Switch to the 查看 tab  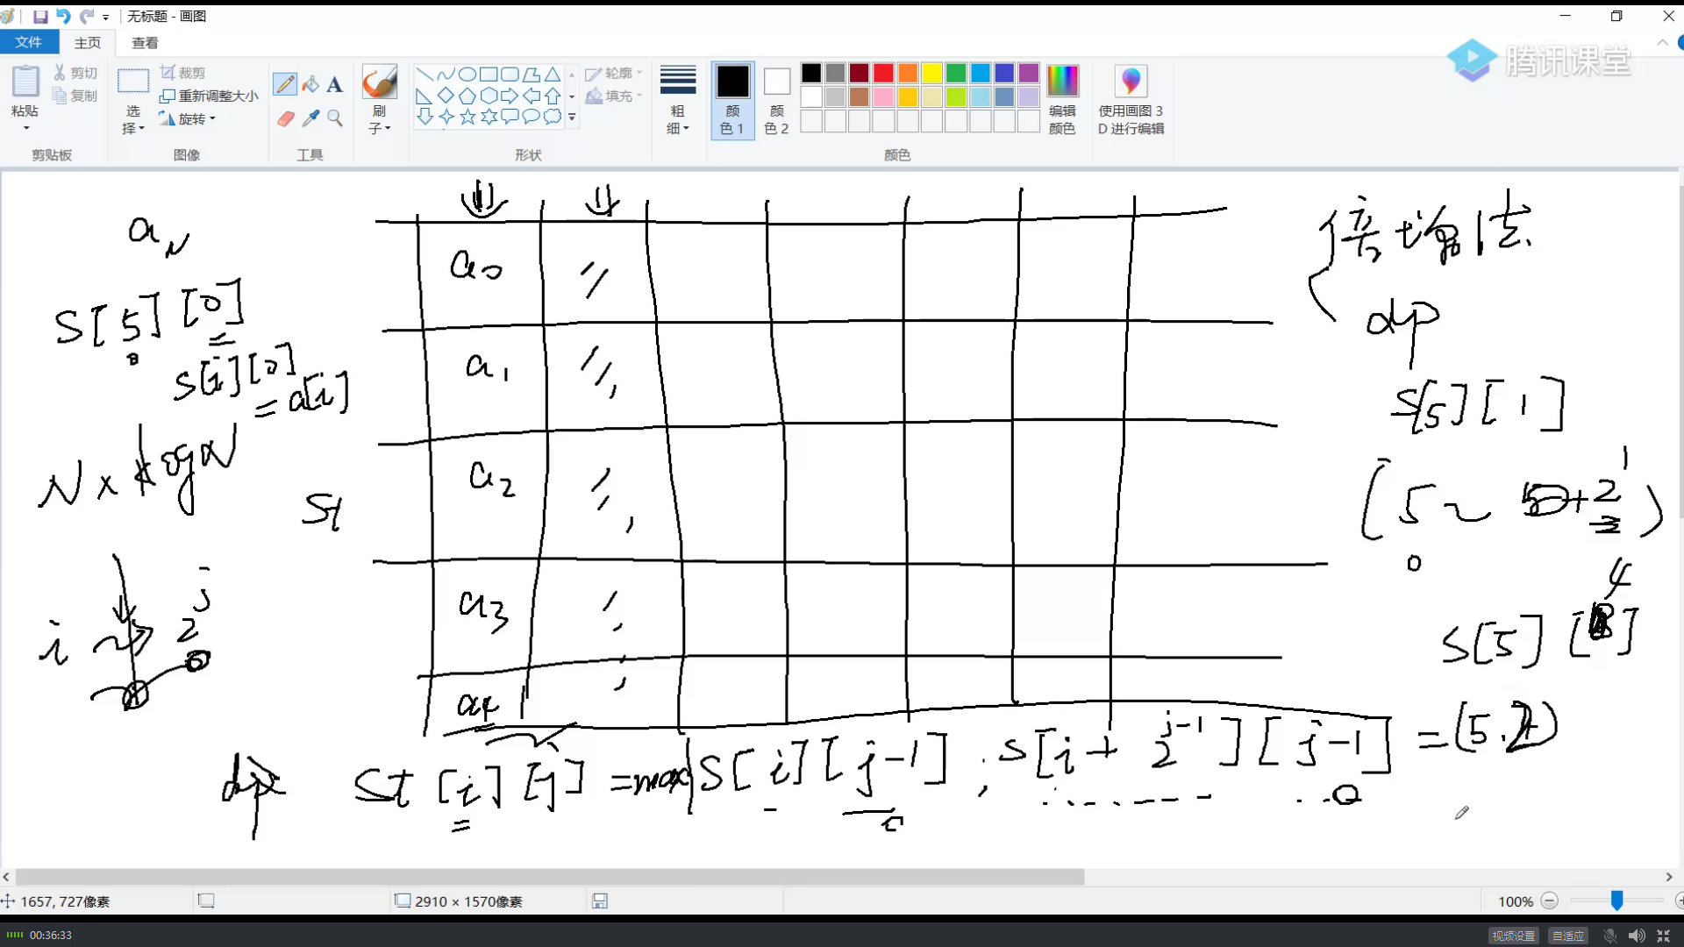pos(144,42)
